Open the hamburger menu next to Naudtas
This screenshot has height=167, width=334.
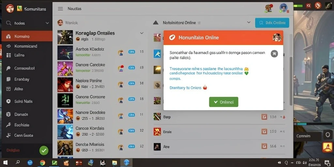tap(60, 9)
